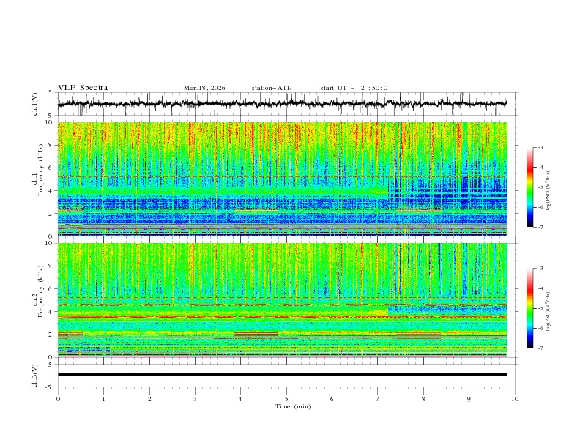Click the ch.2 colorbar "log(PSD)(V²/Hz)" label

pyautogui.click(x=549, y=311)
